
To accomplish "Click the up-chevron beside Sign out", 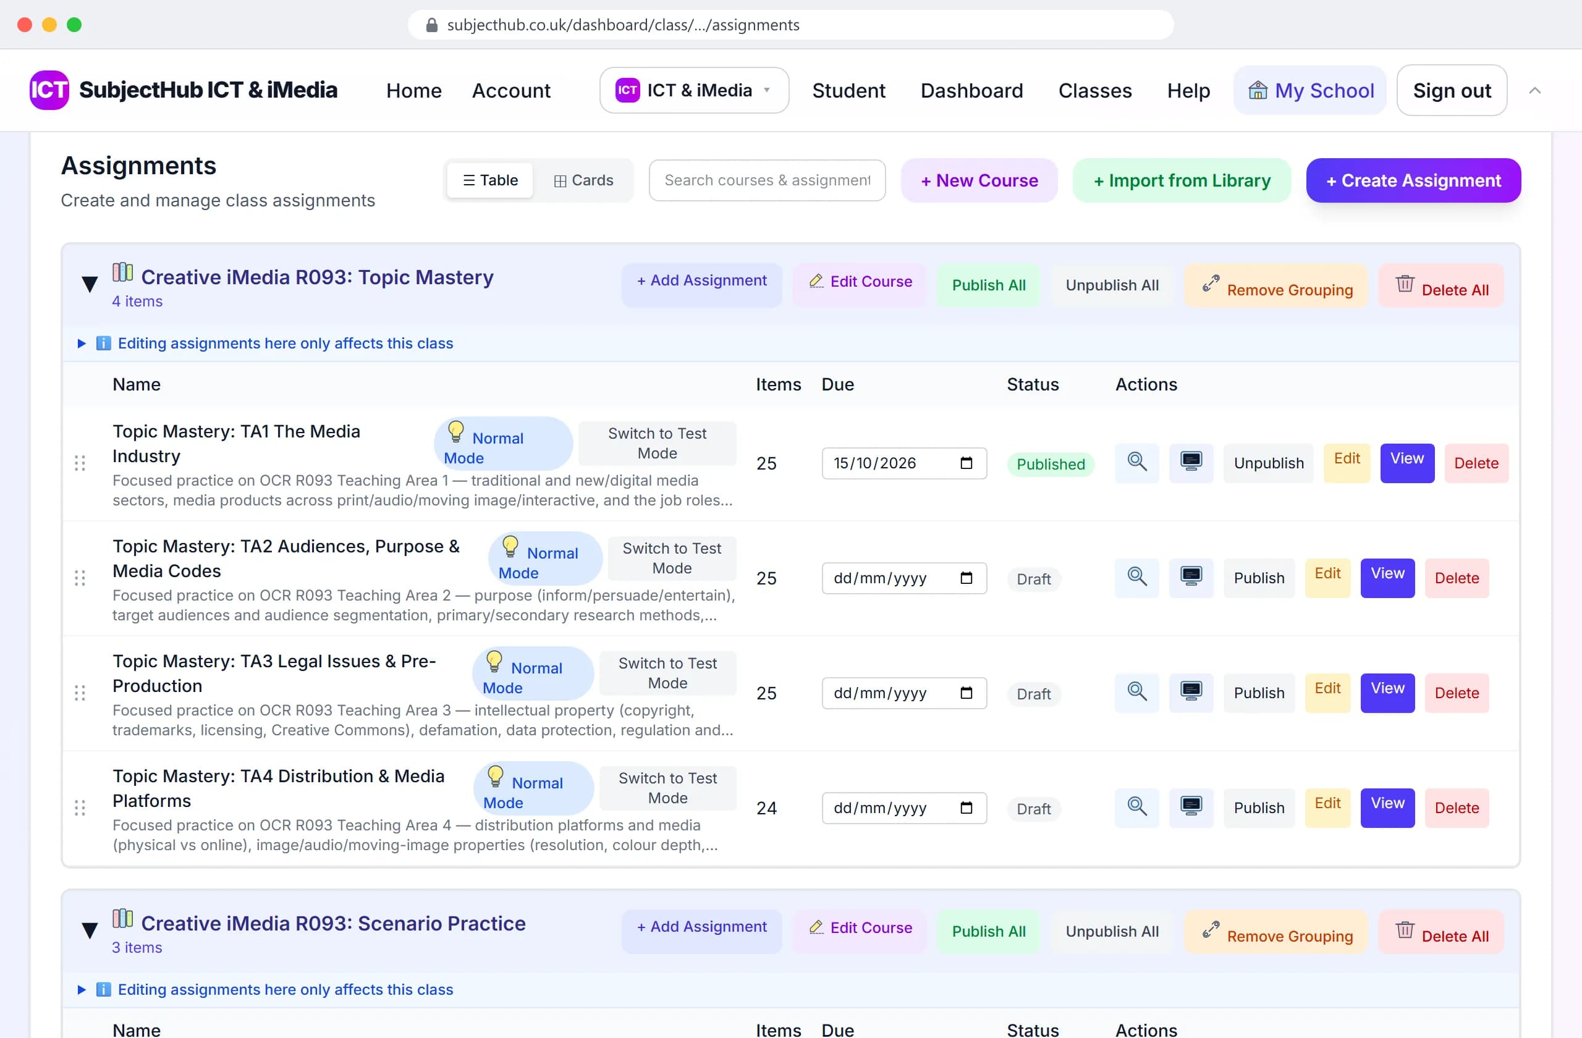I will [x=1534, y=90].
